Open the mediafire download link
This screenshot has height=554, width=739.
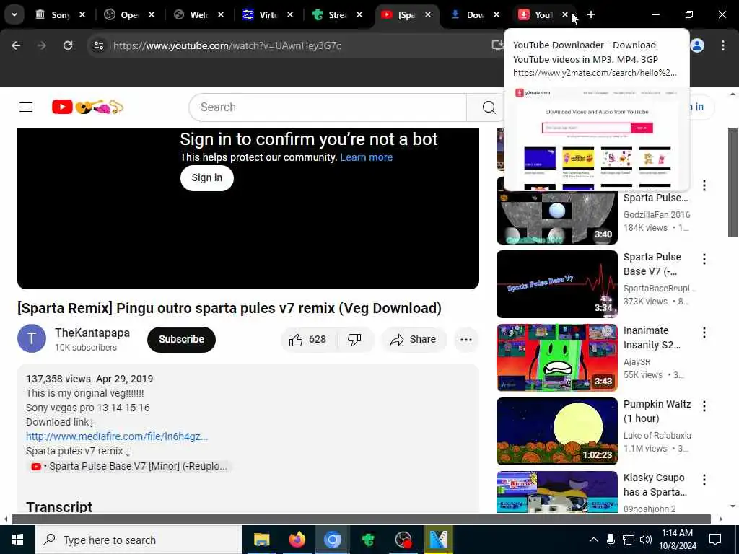[x=117, y=436]
